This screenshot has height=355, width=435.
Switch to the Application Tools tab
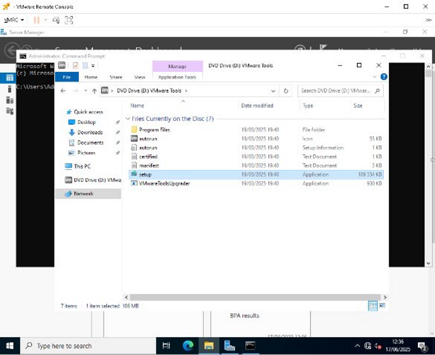(x=177, y=77)
